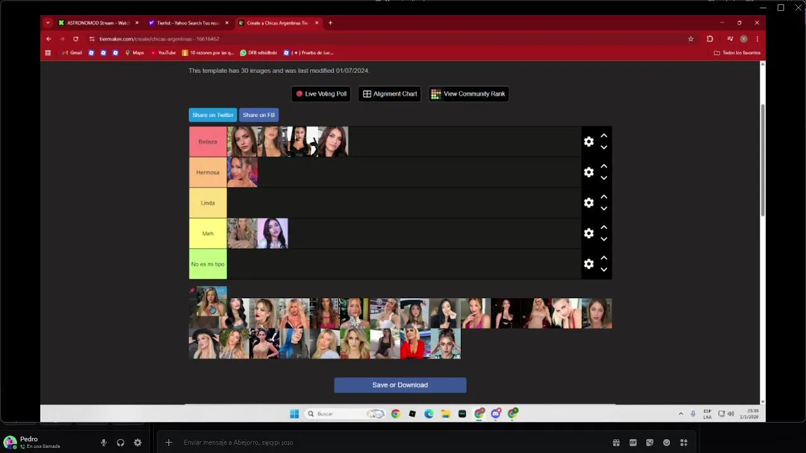Open the browser extensions puzzle icon
This screenshot has width=806, height=453.
pyautogui.click(x=710, y=39)
